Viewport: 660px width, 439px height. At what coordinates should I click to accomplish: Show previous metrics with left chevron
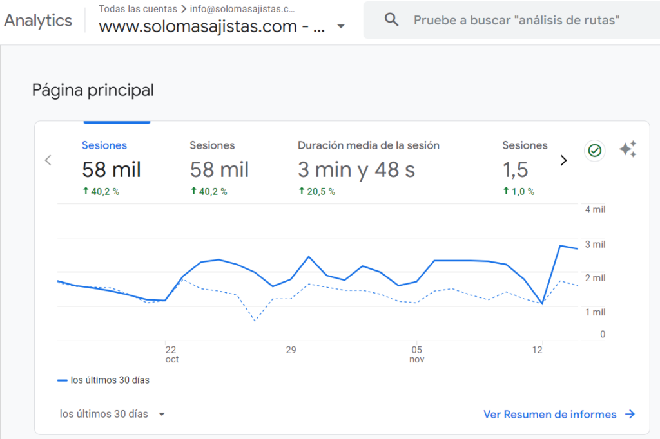tap(48, 160)
